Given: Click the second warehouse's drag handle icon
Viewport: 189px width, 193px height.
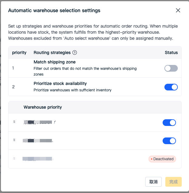Looking at the screenshot, I should [x=14, y=140].
